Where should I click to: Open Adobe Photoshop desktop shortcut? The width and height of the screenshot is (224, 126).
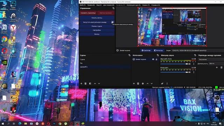pos(13,5)
